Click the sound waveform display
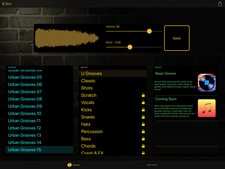 click(x=67, y=38)
